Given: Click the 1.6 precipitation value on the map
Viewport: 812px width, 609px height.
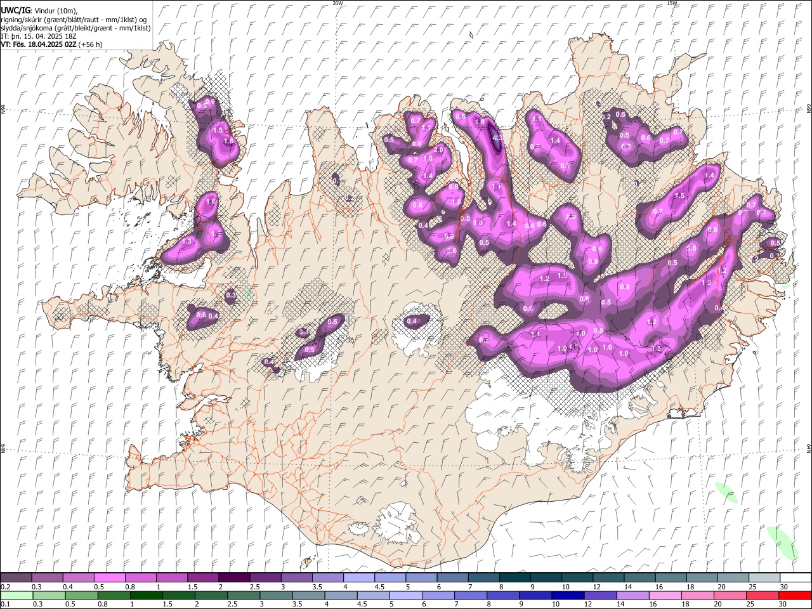Looking at the screenshot, I should 211,201.
